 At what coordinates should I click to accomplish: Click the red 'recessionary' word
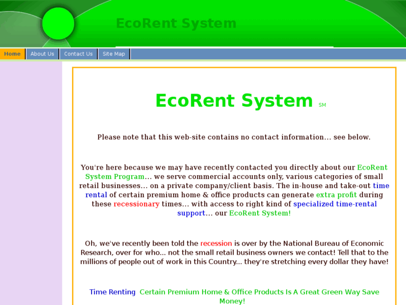click(x=136, y=204)
